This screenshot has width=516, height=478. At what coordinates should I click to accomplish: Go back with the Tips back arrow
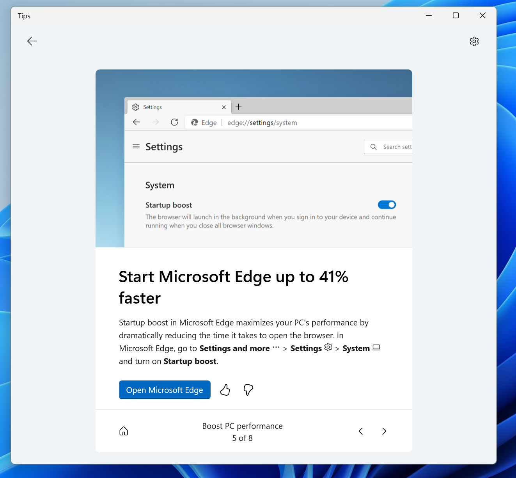click(32, 41)
